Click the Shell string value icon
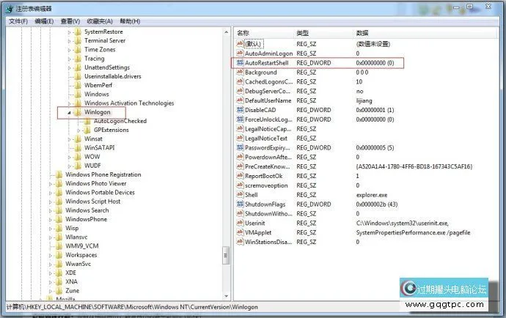 point(240,195)
